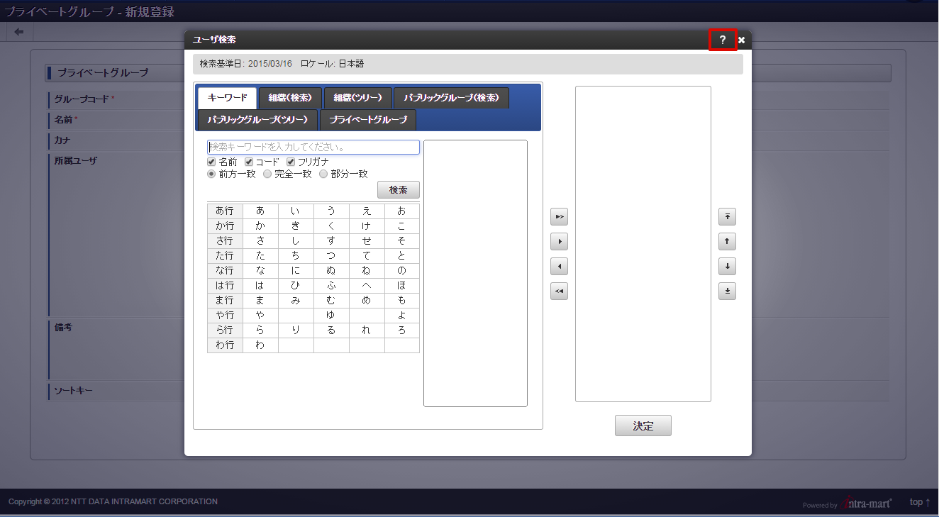Select kana わ in the index table
The image size is (939, 517).
260,345
